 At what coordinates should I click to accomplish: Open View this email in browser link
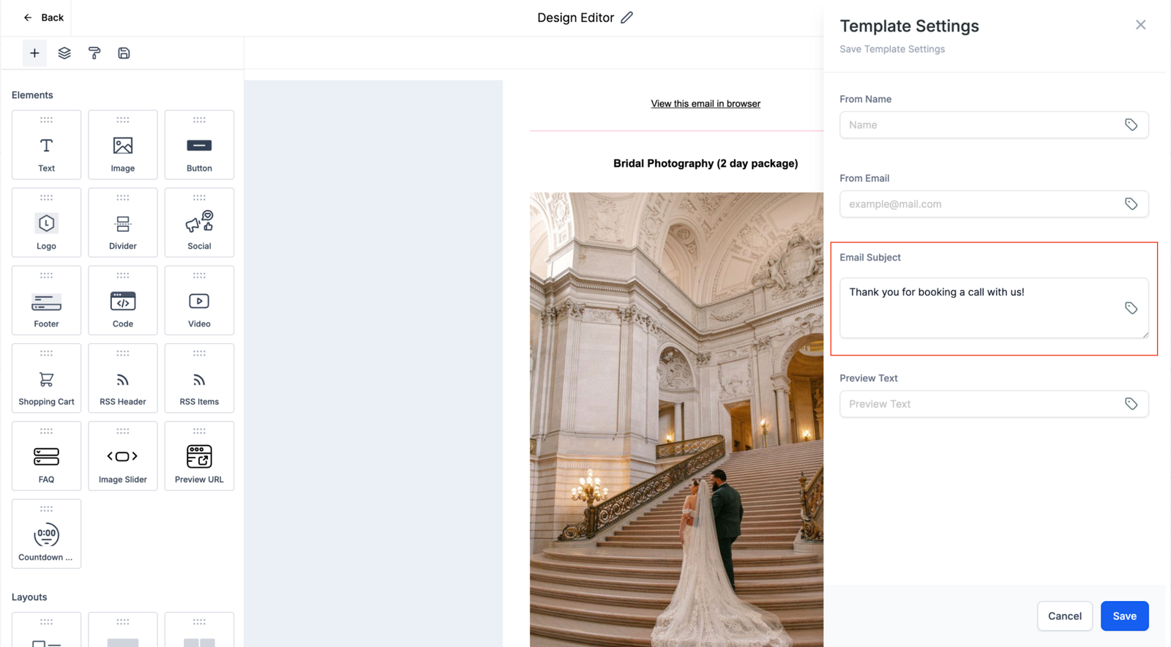point(705,104)
